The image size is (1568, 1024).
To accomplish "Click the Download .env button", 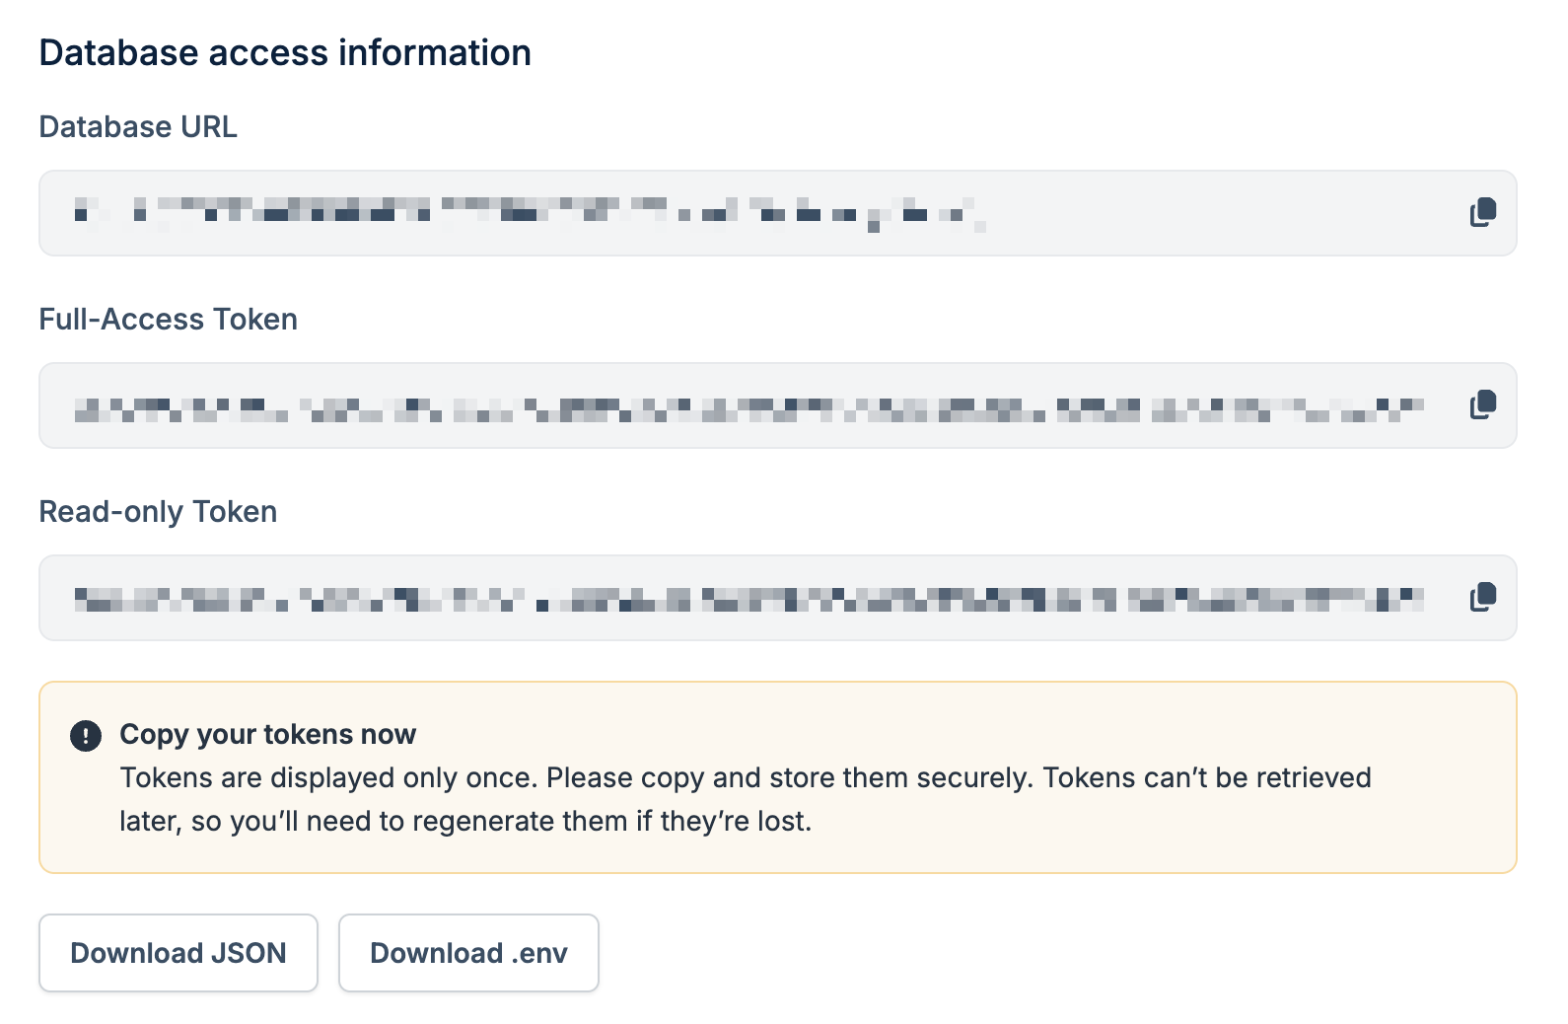I will click(468, 953).
